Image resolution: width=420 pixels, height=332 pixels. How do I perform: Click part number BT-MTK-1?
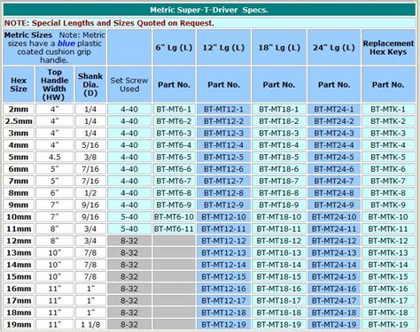(388, 109)
